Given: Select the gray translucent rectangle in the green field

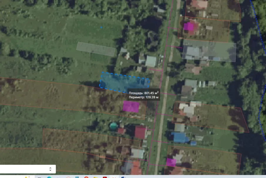Looking at the screenshot, I should click(x=96, y=49).
